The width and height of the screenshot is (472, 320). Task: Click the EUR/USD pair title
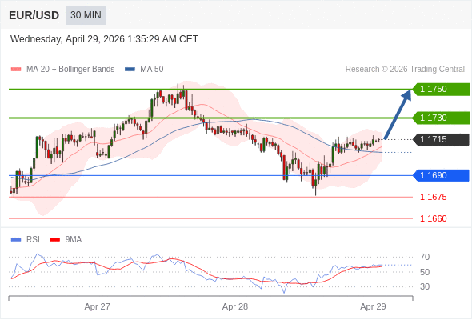34,15
